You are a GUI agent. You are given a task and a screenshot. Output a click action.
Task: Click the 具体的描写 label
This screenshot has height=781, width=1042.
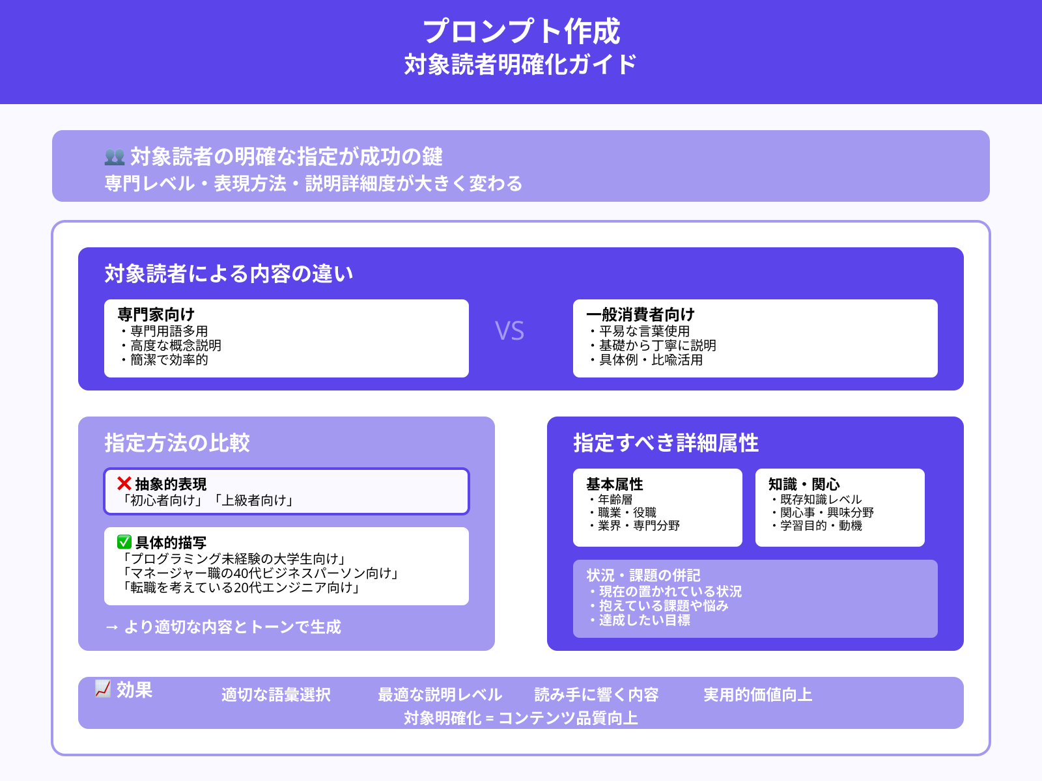(x=171, y=543)
